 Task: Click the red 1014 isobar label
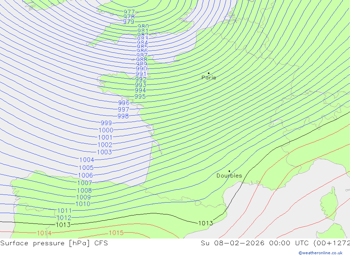[44, 233]
